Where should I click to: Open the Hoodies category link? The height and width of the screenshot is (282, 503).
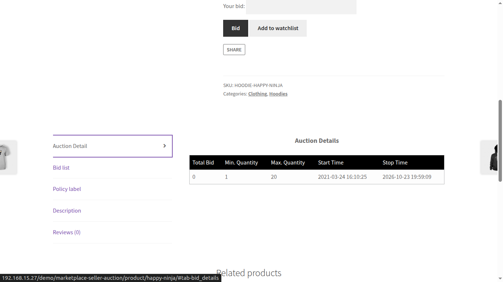[278, 94]
